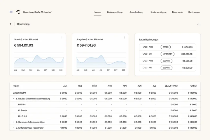Screen dimensions: 210x140
Task: Go back using the arrow beside Controlling
Action: [11, 24]
